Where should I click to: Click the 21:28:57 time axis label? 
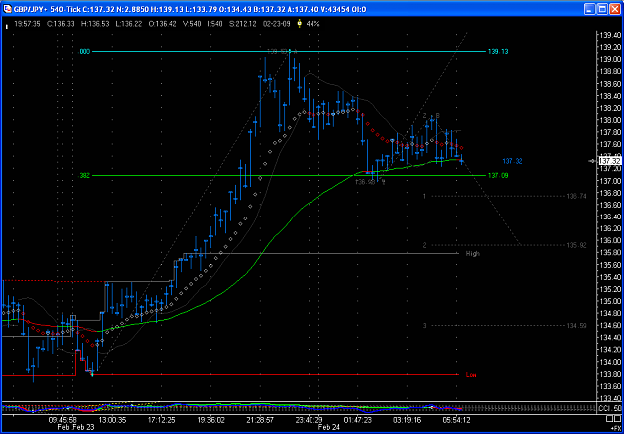coord(260,420)
